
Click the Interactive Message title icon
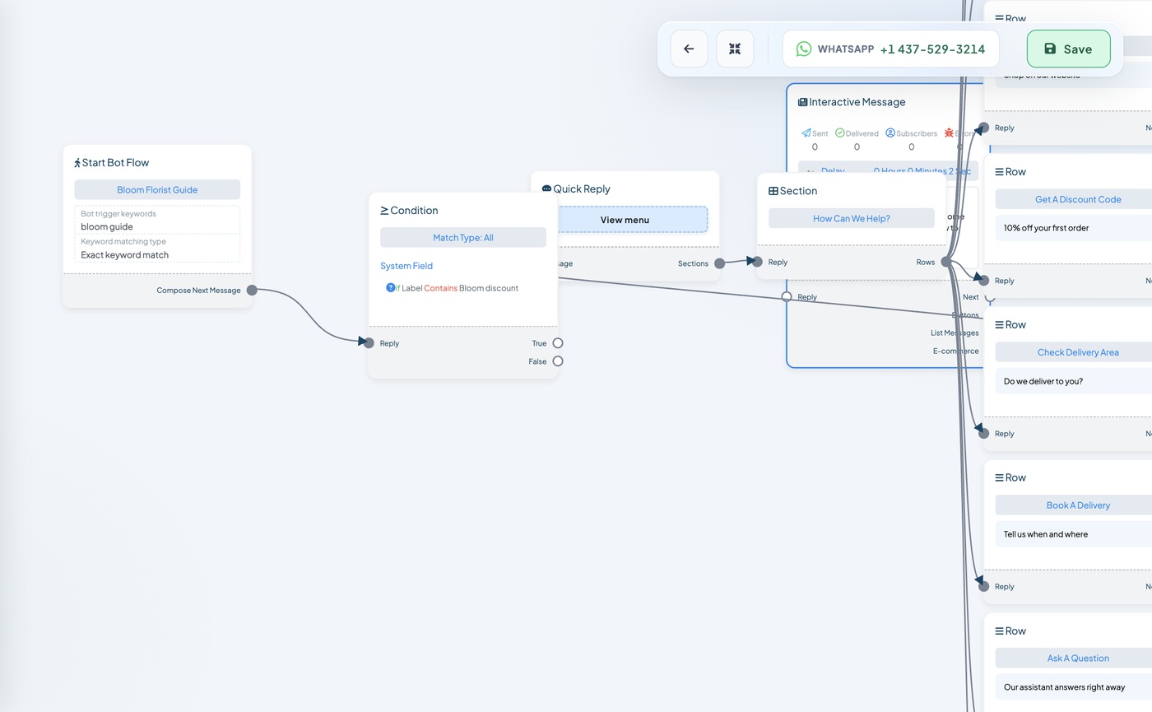click(x=802, y=102)
